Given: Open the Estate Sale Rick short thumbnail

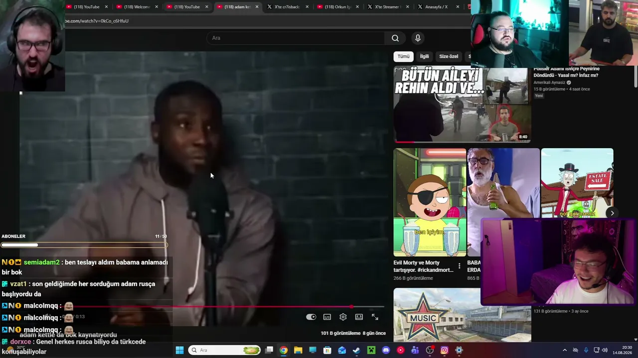Looking at the screenshot, I should [577, 183].
